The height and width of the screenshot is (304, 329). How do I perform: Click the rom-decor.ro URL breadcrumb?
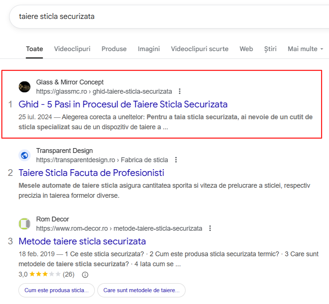click(119, 228)
